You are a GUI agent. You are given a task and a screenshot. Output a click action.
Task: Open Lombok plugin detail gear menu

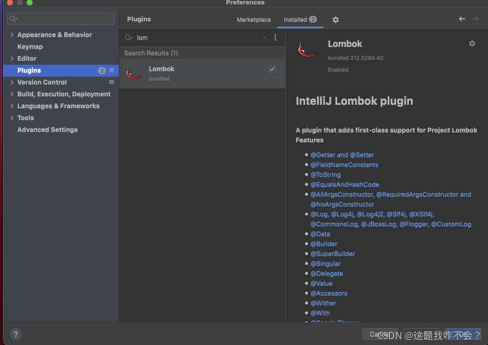tap(472, 43)
